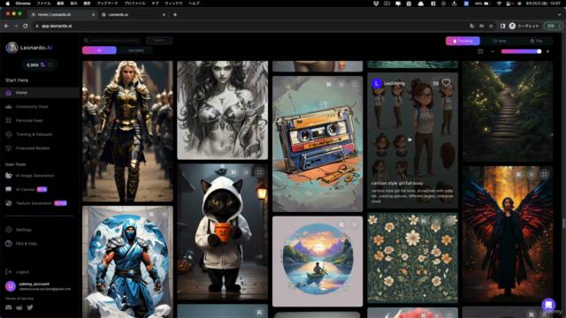Open the Chrome menu in macOS menu bar

pyautogui.click(x=23, y=4)
